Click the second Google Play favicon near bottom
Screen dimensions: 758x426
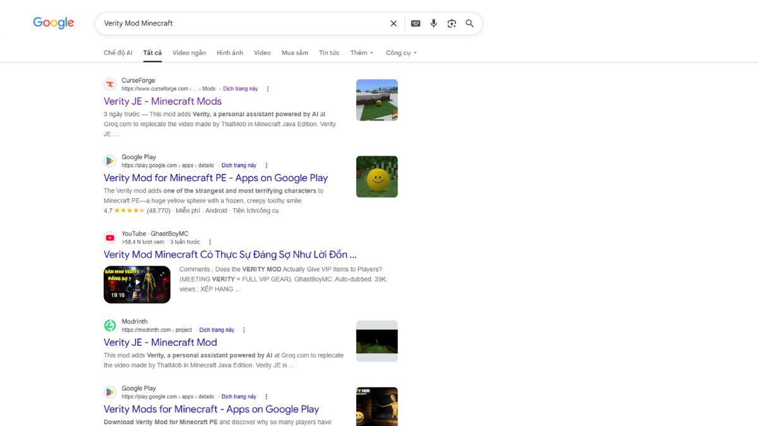110,392
